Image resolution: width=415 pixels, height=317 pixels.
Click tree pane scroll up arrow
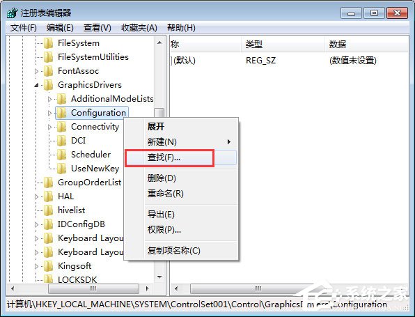(x=159, y=42)
